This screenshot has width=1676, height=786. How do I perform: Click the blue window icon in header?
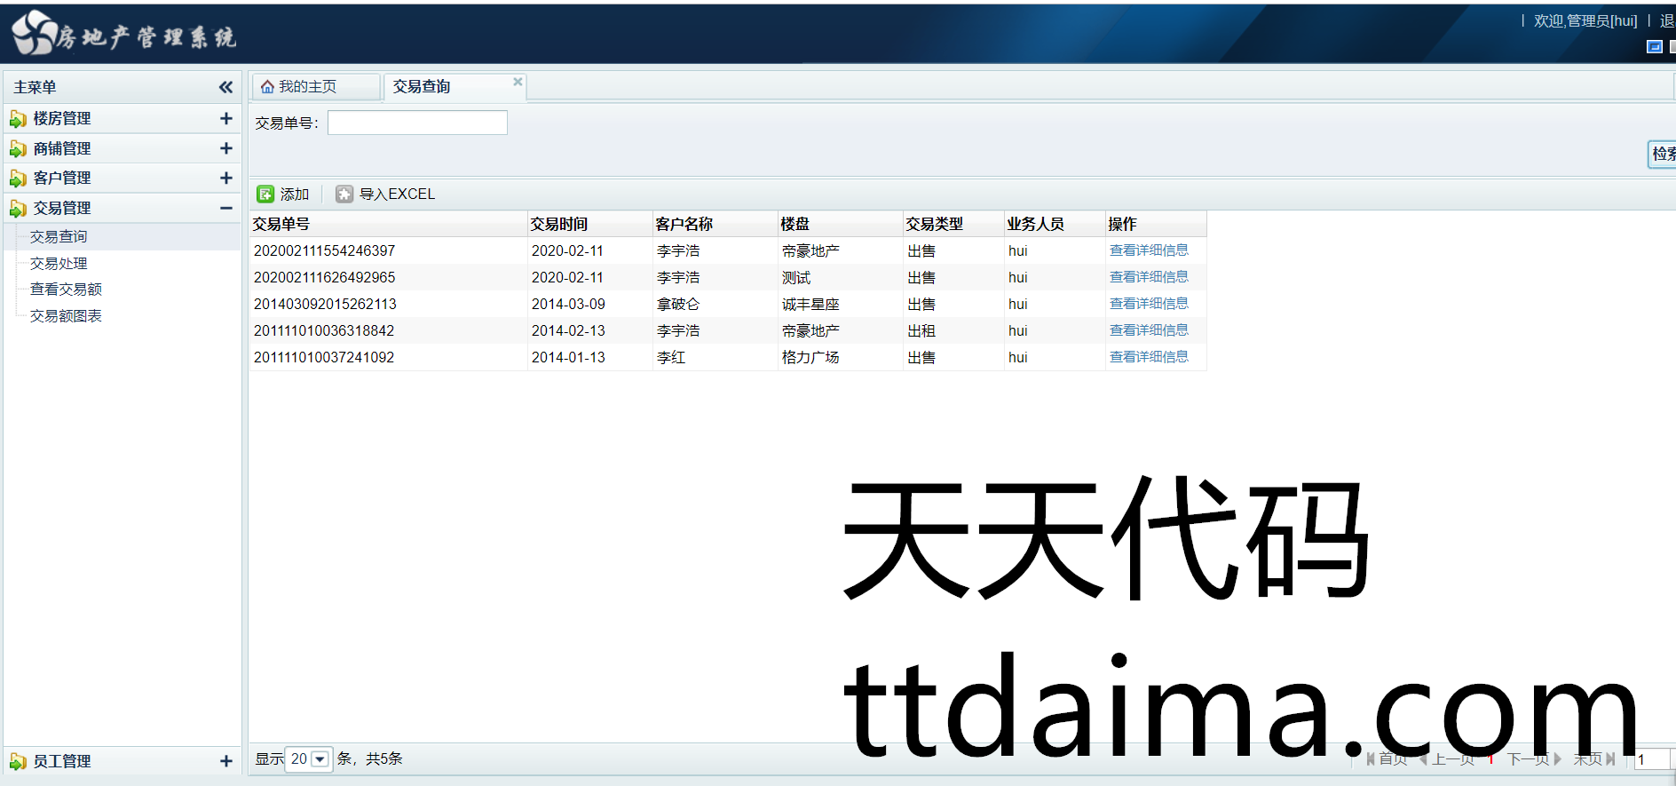[x=1654, y=46]
